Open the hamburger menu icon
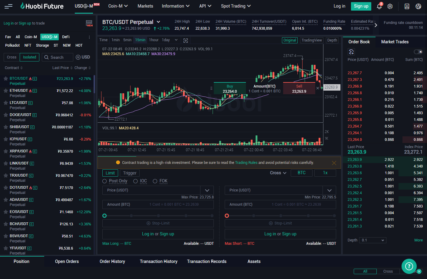Screen dimensions: 427x279 click(8, 6)
